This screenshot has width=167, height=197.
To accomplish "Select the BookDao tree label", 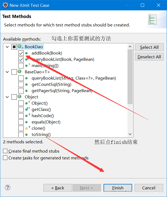I will [34, 47].
